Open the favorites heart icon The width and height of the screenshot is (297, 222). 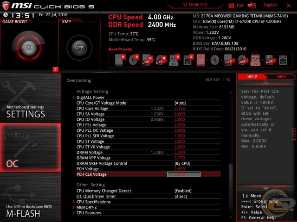tap(252, 6)
